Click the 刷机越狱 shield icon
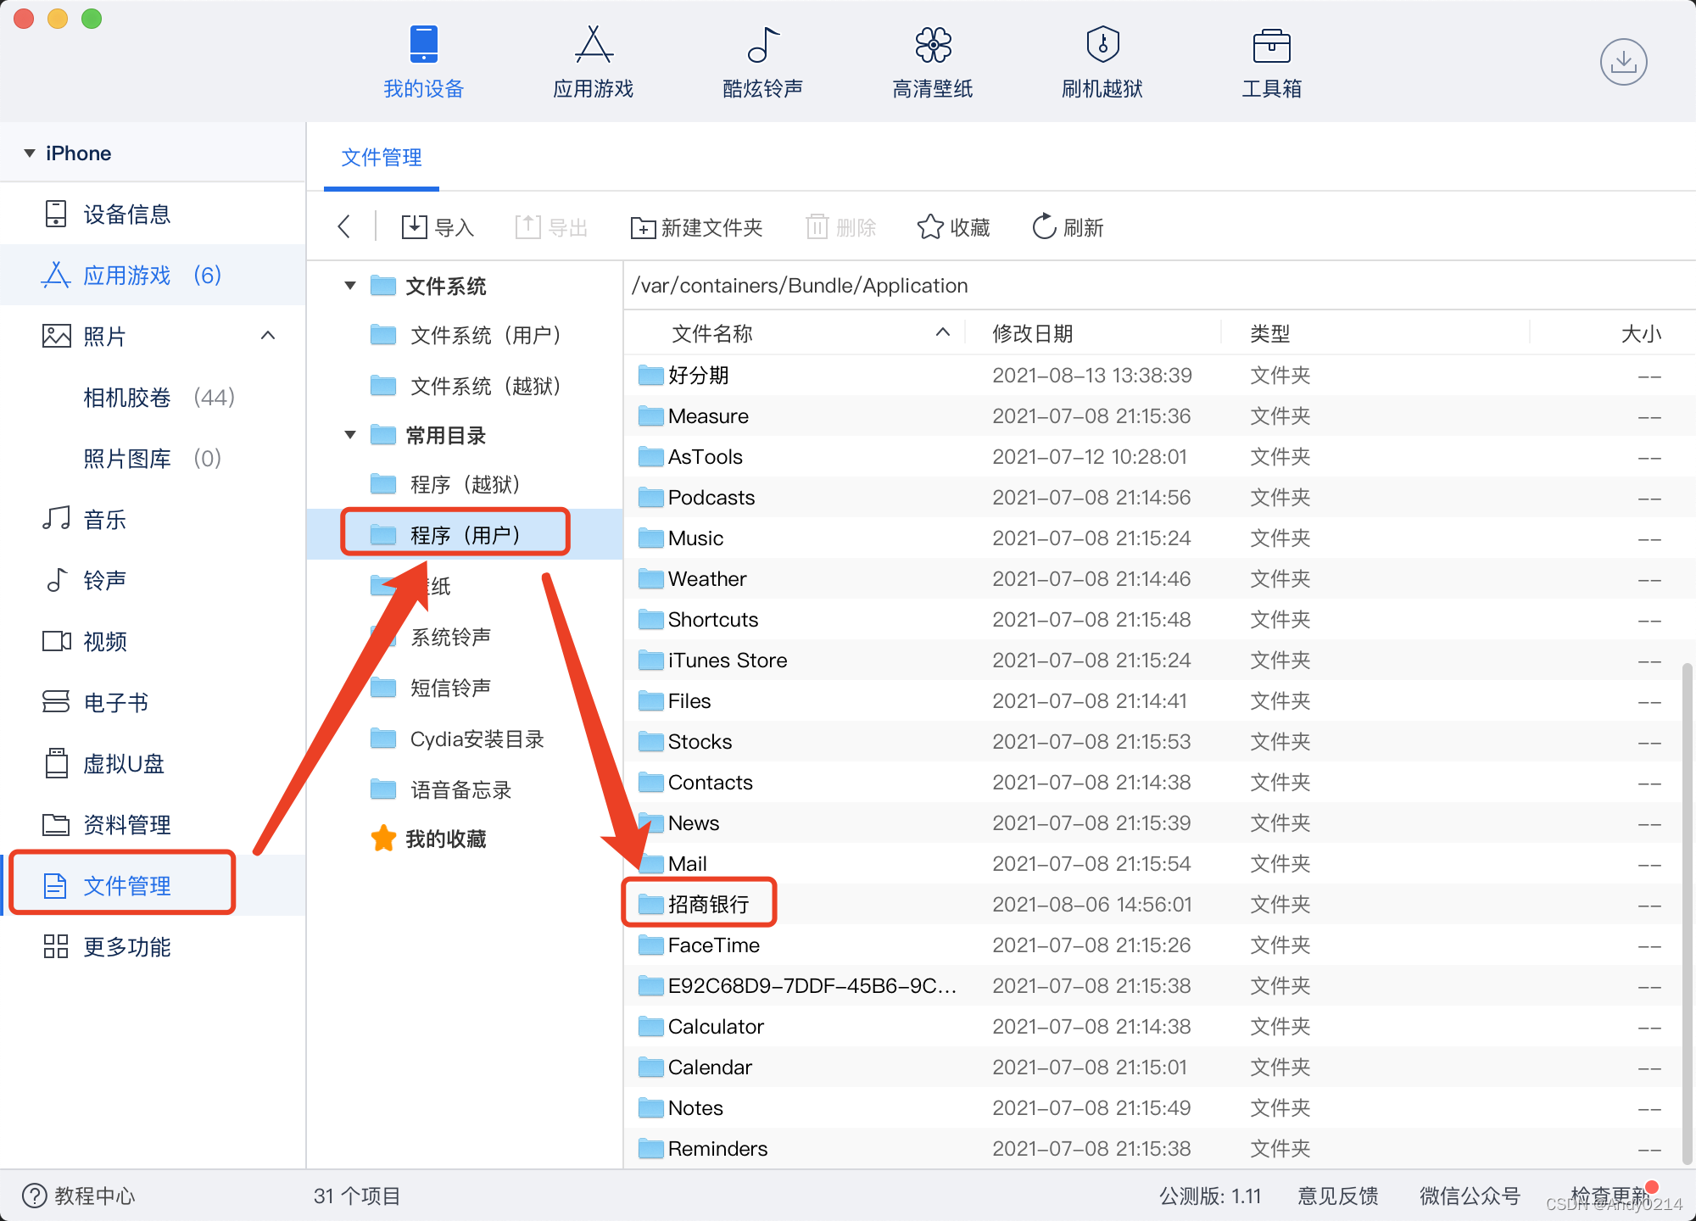 point(1102,44)
